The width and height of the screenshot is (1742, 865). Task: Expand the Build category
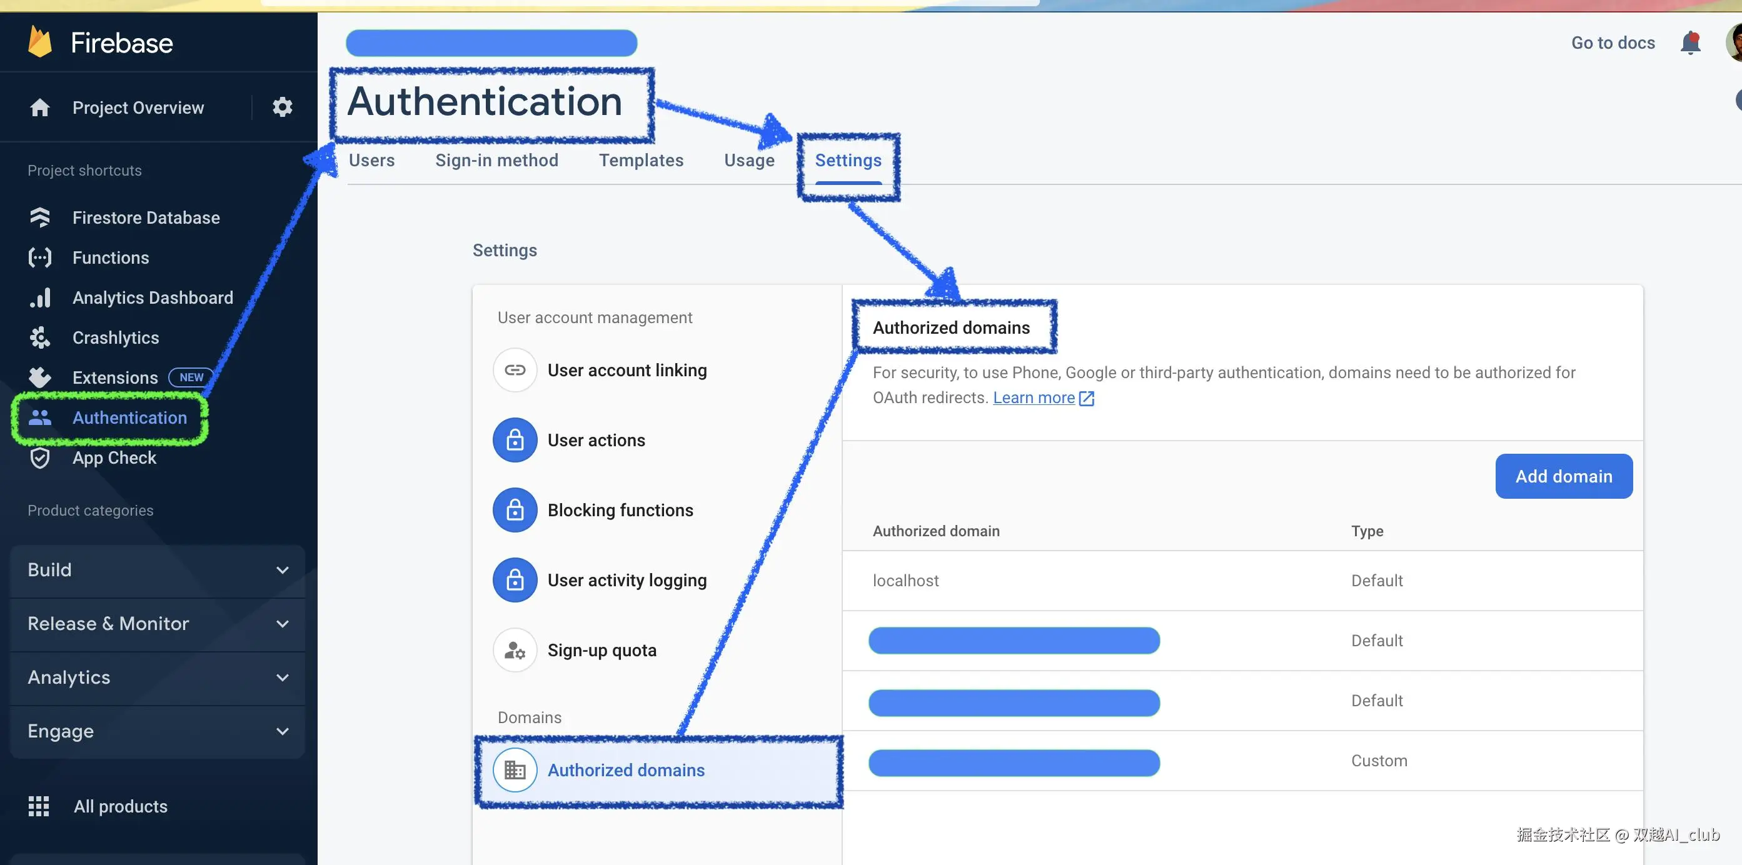pos(158,569)
